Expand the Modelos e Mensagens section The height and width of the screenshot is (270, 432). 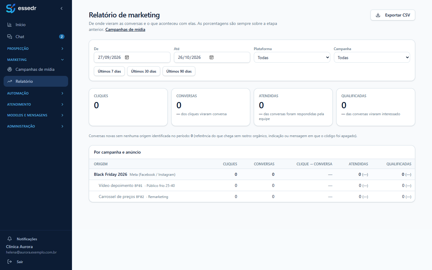[36, 115]
